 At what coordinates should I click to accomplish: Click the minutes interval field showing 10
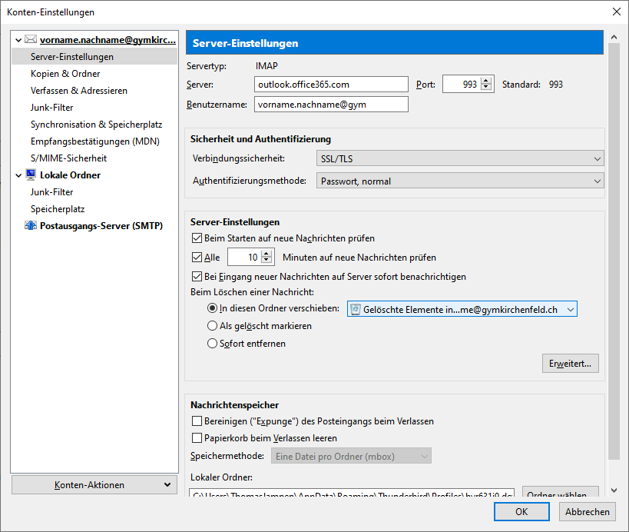(x=245, y=257)
